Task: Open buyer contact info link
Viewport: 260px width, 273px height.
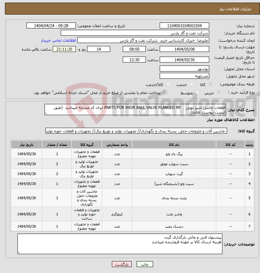Action: click(58, 40)
